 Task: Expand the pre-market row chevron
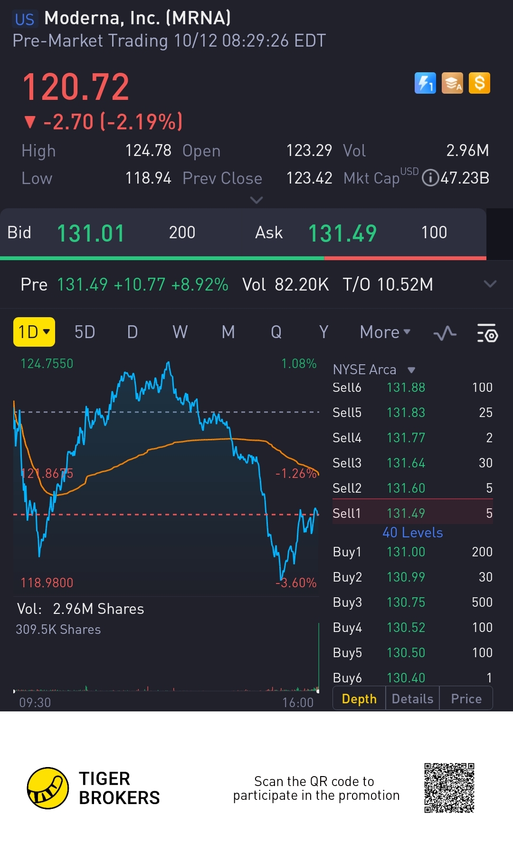coord(490,284)
